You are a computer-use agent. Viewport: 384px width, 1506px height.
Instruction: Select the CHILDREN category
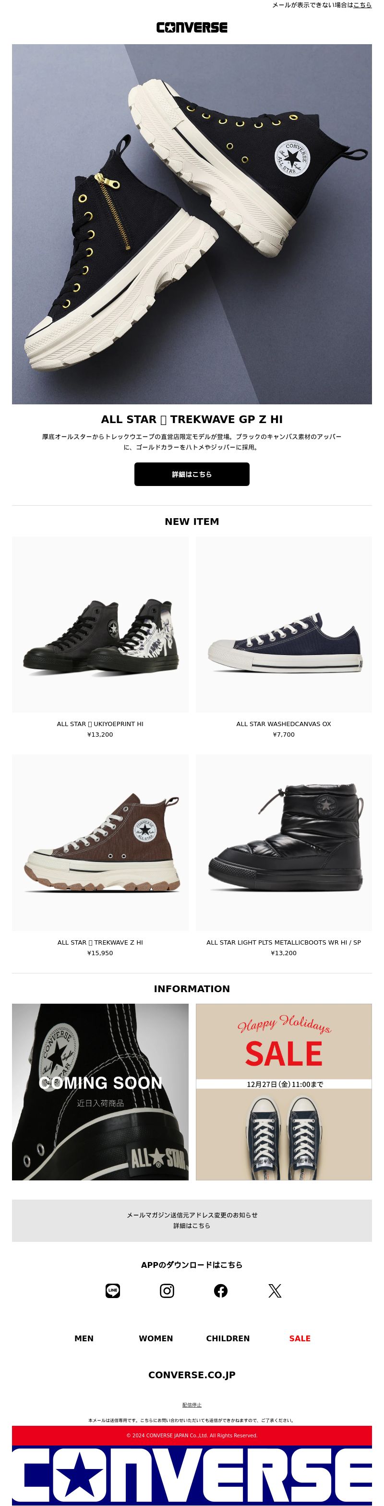click(x=228, y=1338)
